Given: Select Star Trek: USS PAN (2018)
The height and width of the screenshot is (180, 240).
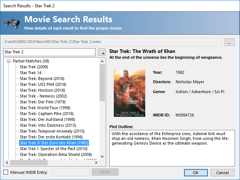Looking at the screenshot, I should [x=43, y=84].
